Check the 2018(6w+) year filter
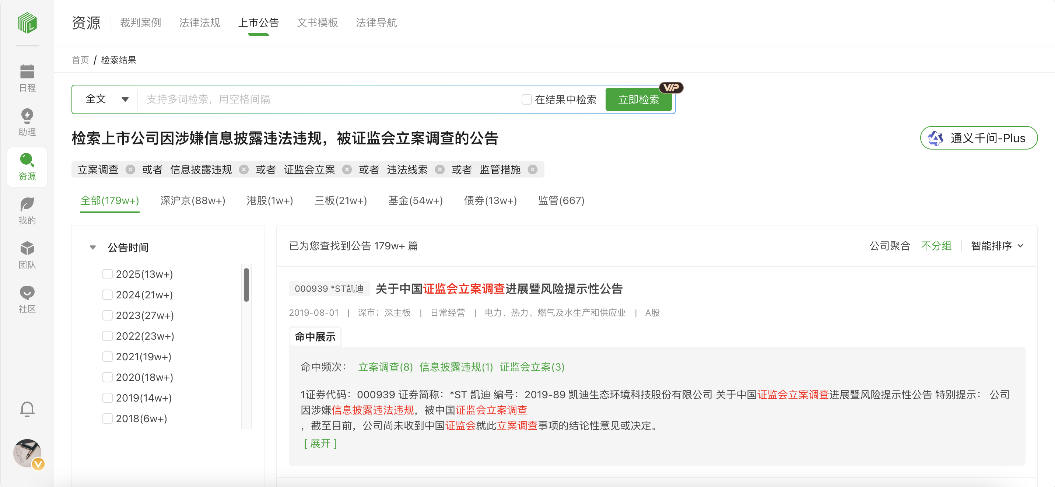Viewport: 1055px width, 487px height. pos(107,418)
